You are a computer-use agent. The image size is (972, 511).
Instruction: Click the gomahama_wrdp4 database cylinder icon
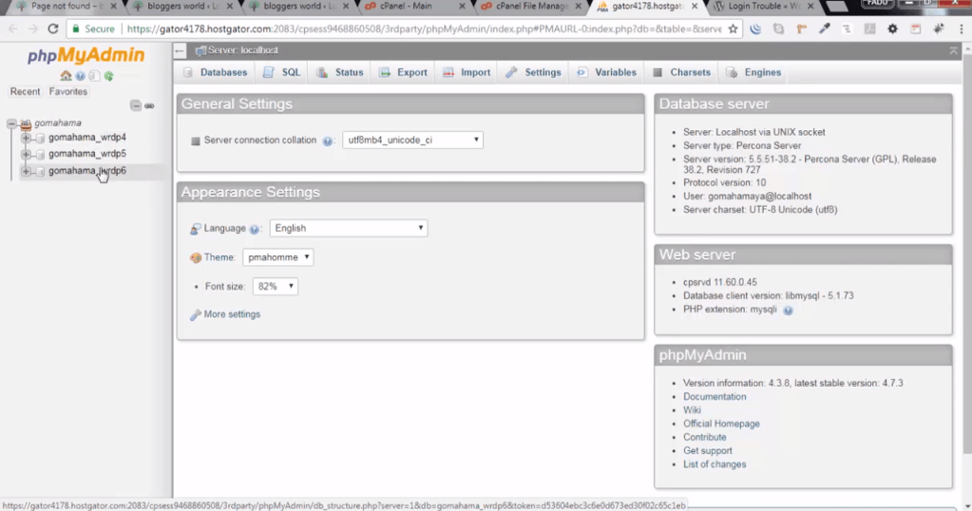(x=40, y=138)
